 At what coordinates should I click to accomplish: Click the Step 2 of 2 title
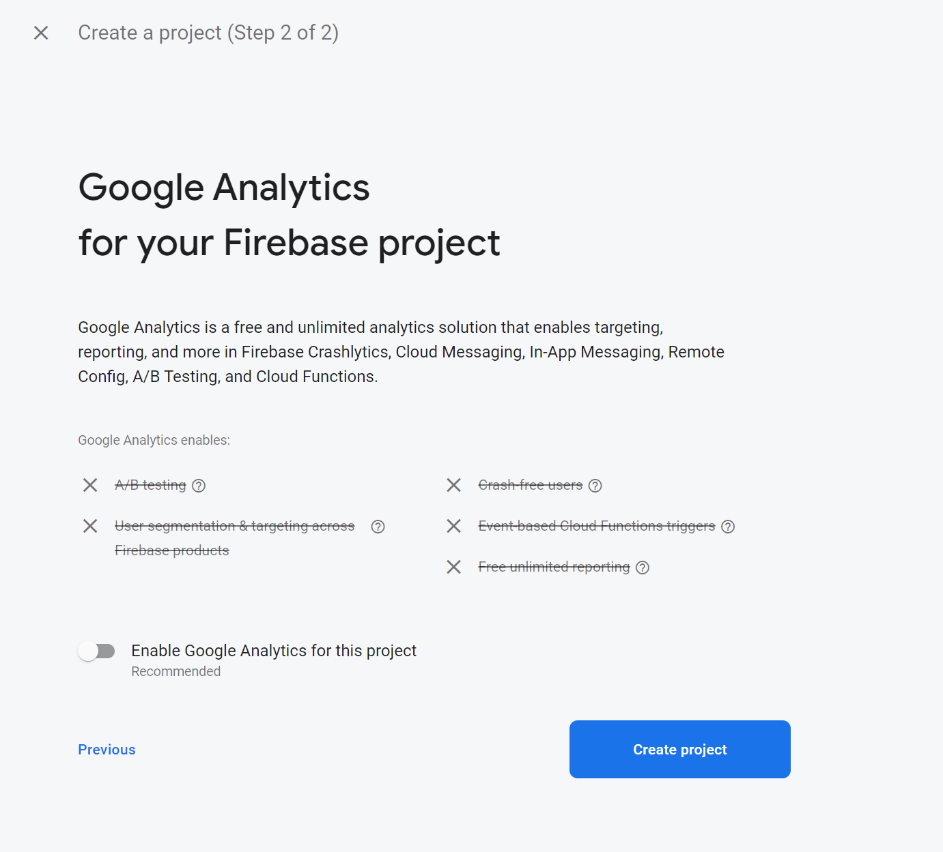coord(208,32)
